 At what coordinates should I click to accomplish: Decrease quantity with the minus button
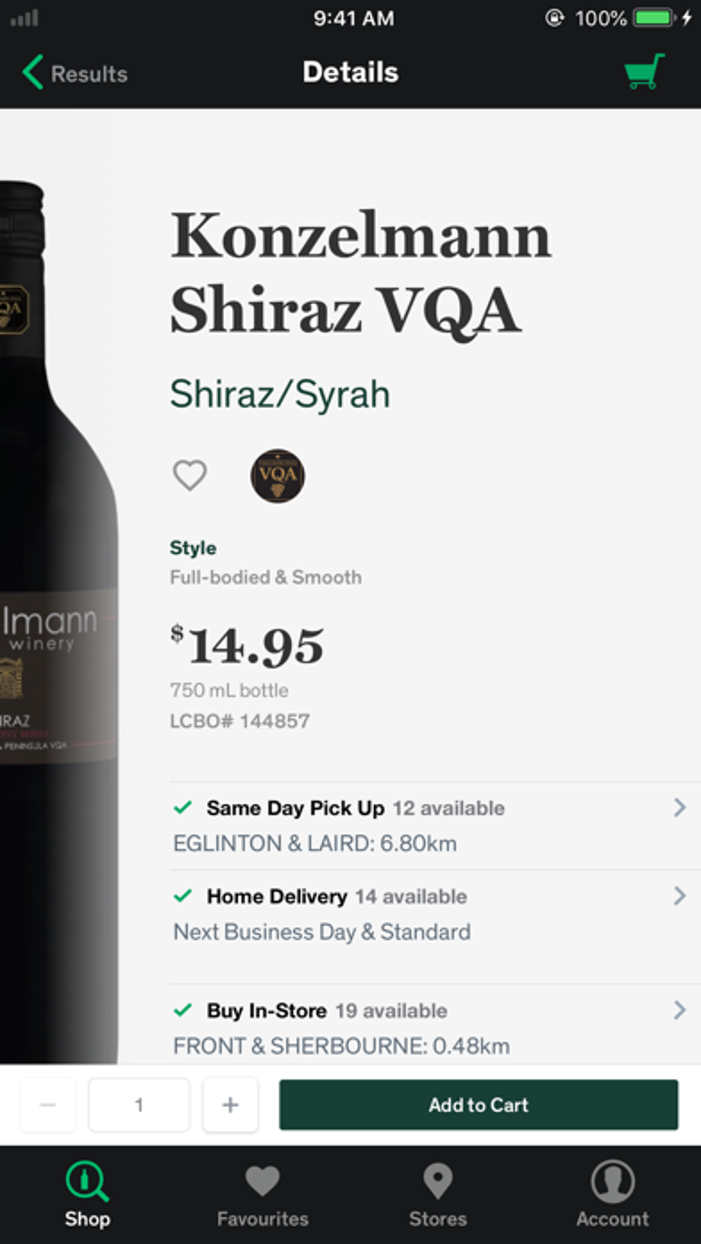(x=47, y=1105)
